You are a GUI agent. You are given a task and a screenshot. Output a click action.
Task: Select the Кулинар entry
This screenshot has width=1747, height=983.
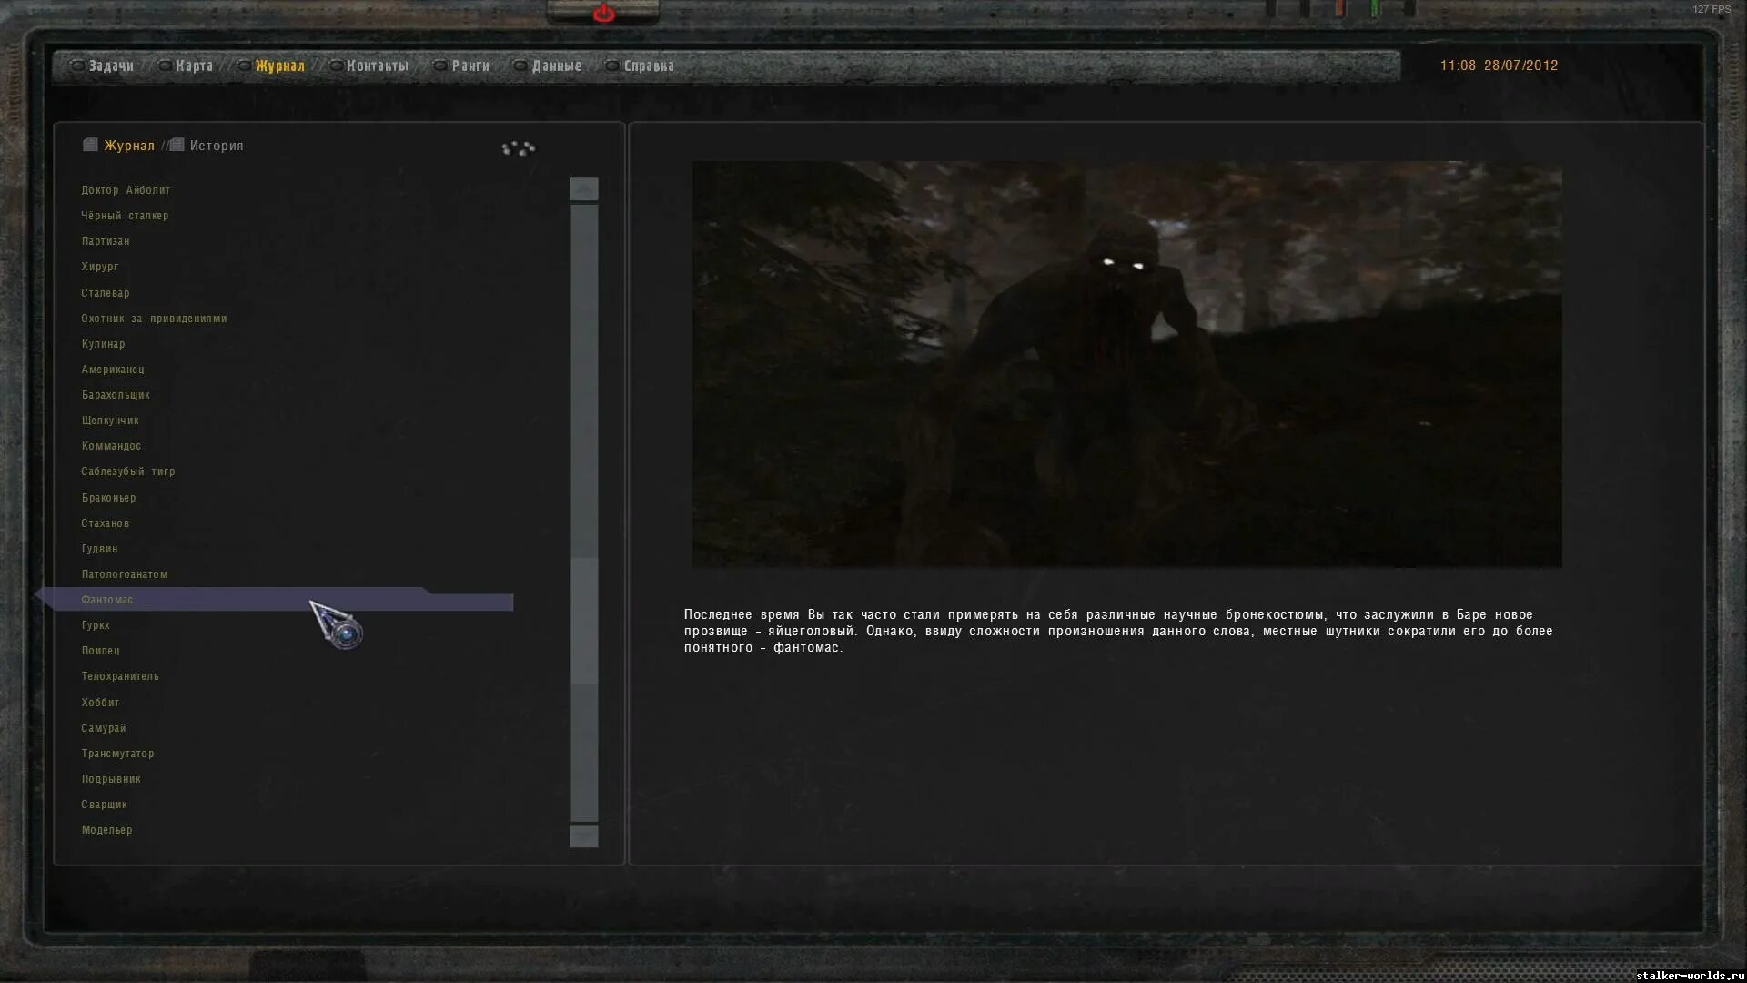[103, 344]
